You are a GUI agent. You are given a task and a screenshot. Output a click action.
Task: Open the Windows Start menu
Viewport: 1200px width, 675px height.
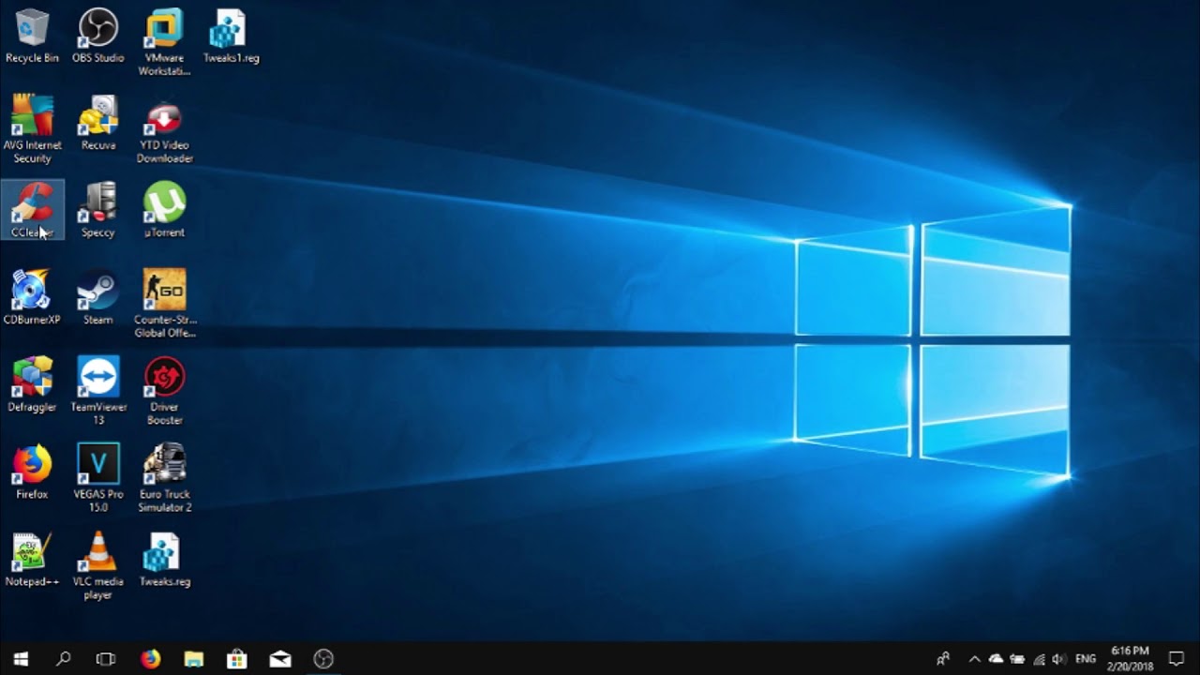click(21, 658)
